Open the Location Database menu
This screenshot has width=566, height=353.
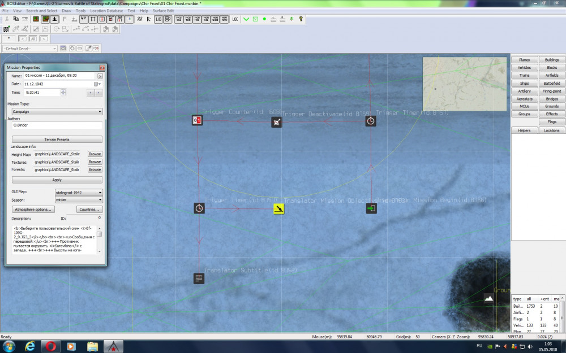pos(107,11)
